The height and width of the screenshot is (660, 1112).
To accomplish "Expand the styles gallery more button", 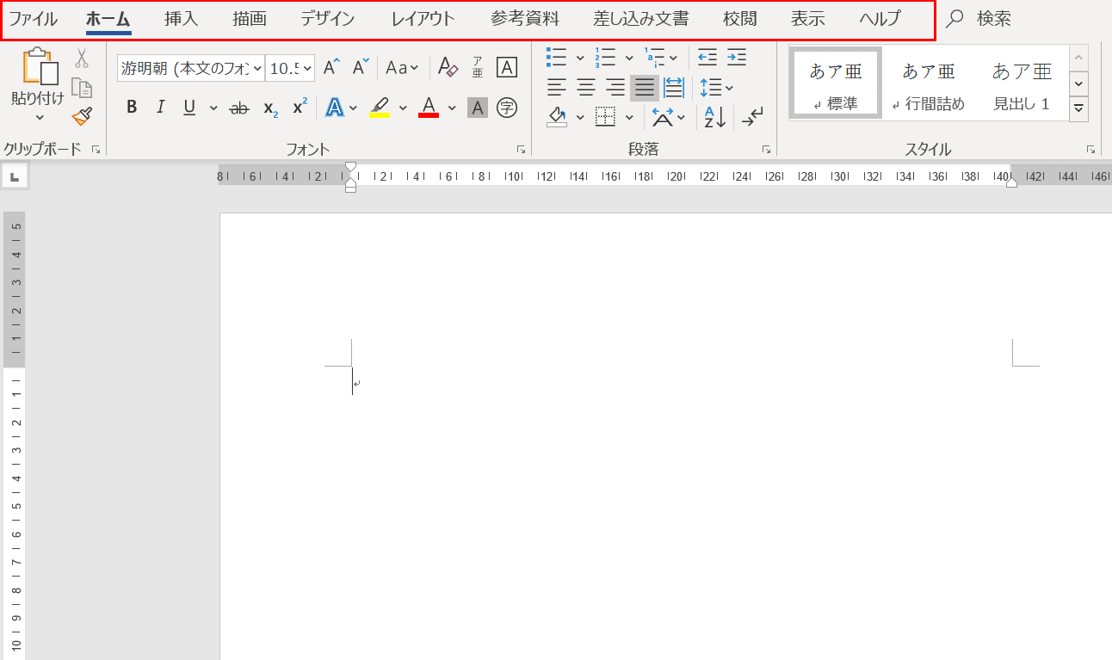I will point(1078,108).
